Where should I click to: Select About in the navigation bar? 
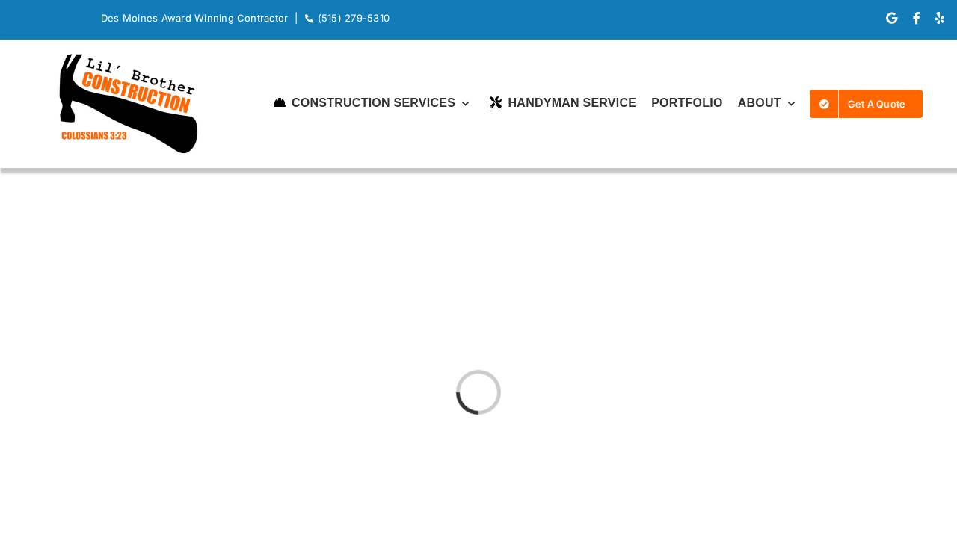(x=759, y=103)
